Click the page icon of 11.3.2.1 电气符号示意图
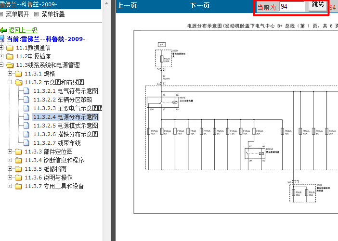This screenshot has height=241, width=338. (26, 91)
